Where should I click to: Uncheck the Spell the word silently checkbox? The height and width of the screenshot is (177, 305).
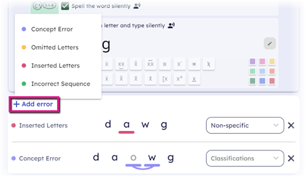click(x=65, y=6)
